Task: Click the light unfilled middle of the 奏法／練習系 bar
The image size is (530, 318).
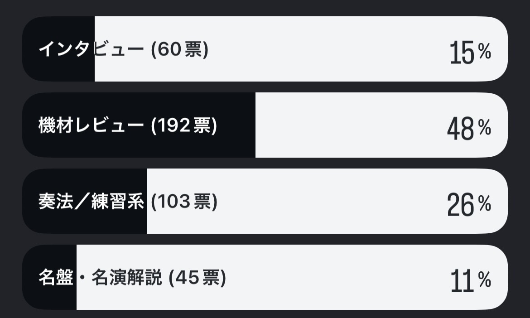Action: (x=317, y=202)
